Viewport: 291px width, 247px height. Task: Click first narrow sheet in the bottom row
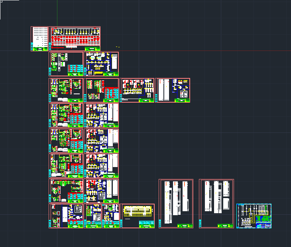coord(93,216)
